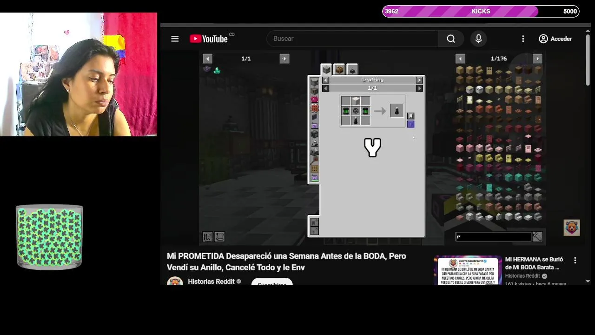
Task: Click the glass jar of green tokens overlay
Action: 49,237
